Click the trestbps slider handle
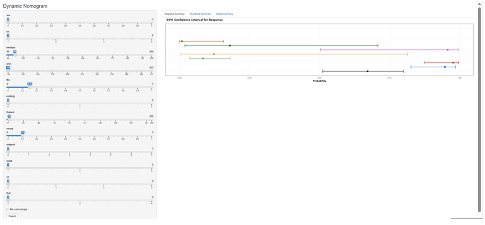Viewport: 485px width, 225px height. (x=15, y=55)
